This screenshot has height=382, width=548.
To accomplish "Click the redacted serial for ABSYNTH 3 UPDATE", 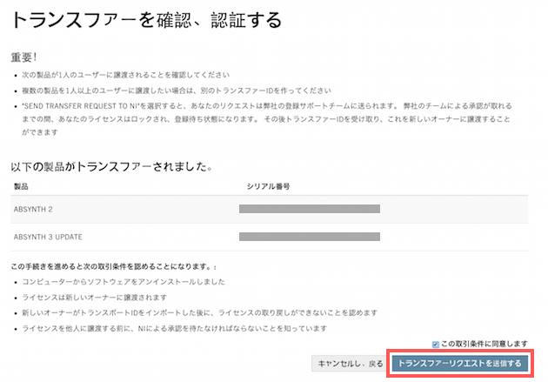I will click(310, 237).
